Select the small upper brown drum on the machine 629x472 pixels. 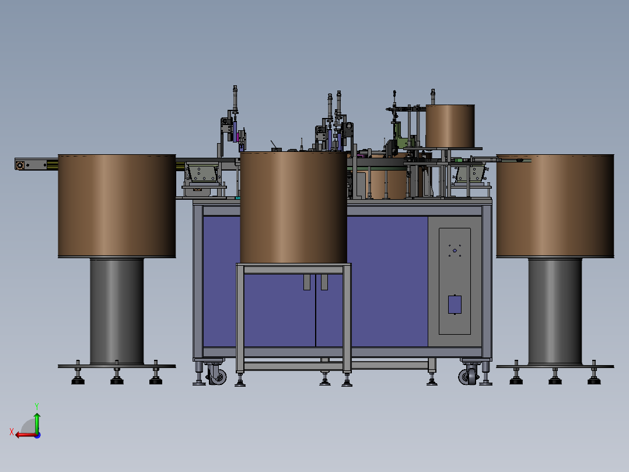450,126
